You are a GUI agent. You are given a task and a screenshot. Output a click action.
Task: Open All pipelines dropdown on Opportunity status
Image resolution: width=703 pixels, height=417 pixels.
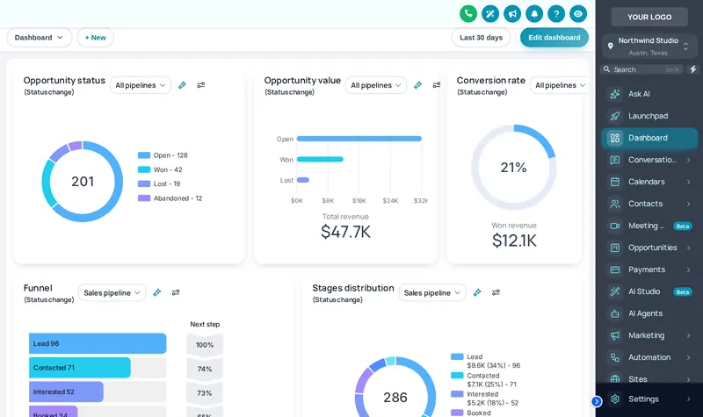coord(141,85)
